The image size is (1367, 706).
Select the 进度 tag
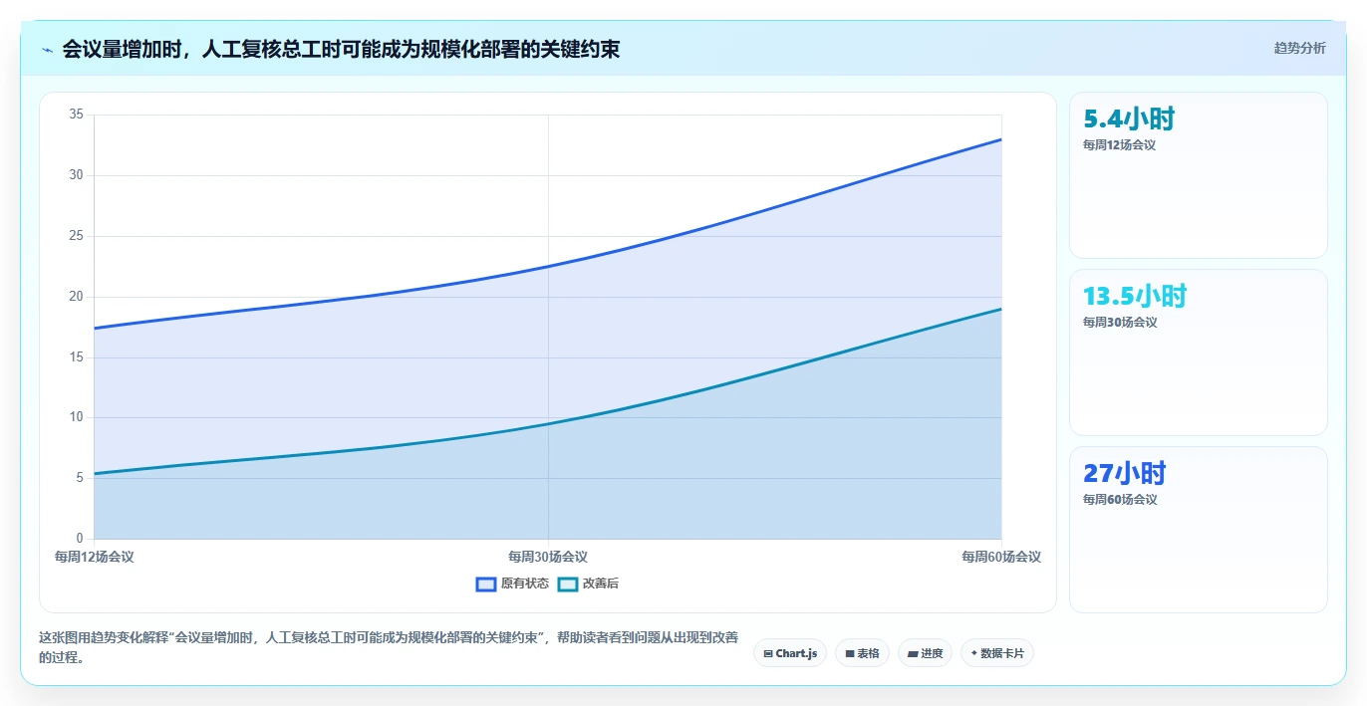pos(925,653)
